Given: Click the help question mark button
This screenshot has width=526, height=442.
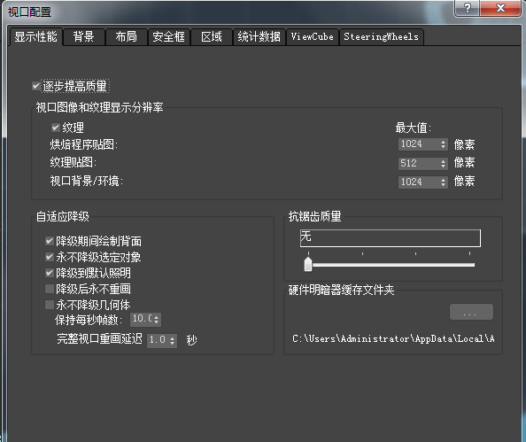Looking at the screenshot, I should (467, 8).
